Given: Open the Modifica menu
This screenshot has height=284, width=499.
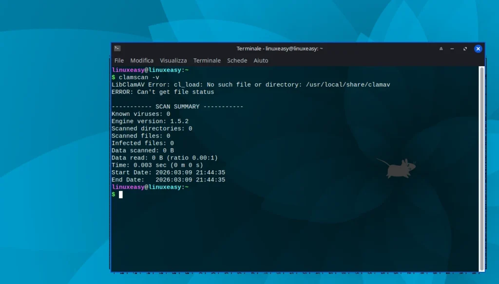Looking at the screenshot, I should point(142,60).
